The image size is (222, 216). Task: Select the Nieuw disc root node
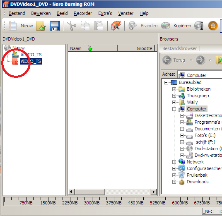point(18,48)
